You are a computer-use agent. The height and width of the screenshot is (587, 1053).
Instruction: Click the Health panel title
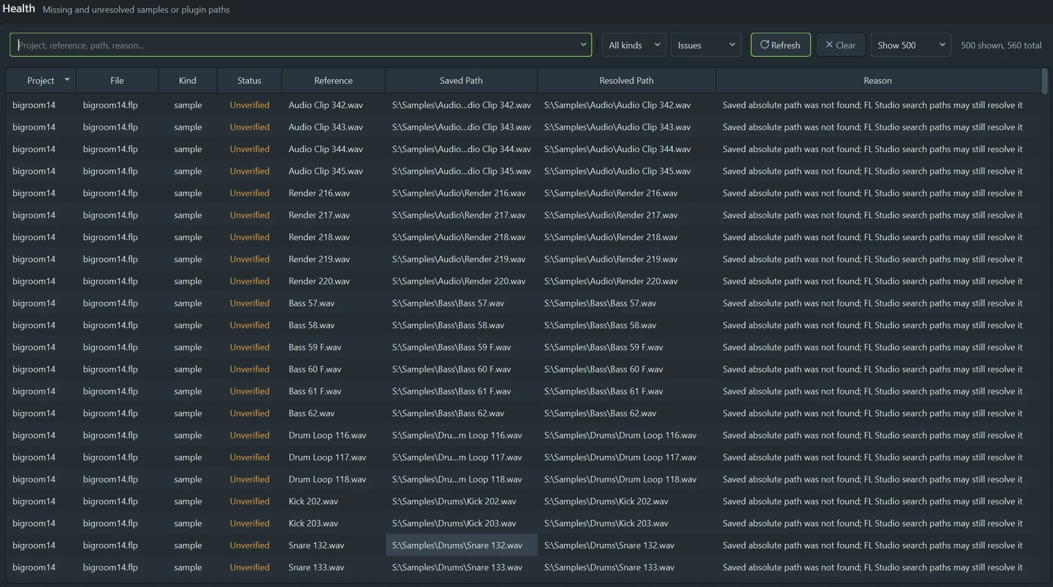[x=18, y=9]
